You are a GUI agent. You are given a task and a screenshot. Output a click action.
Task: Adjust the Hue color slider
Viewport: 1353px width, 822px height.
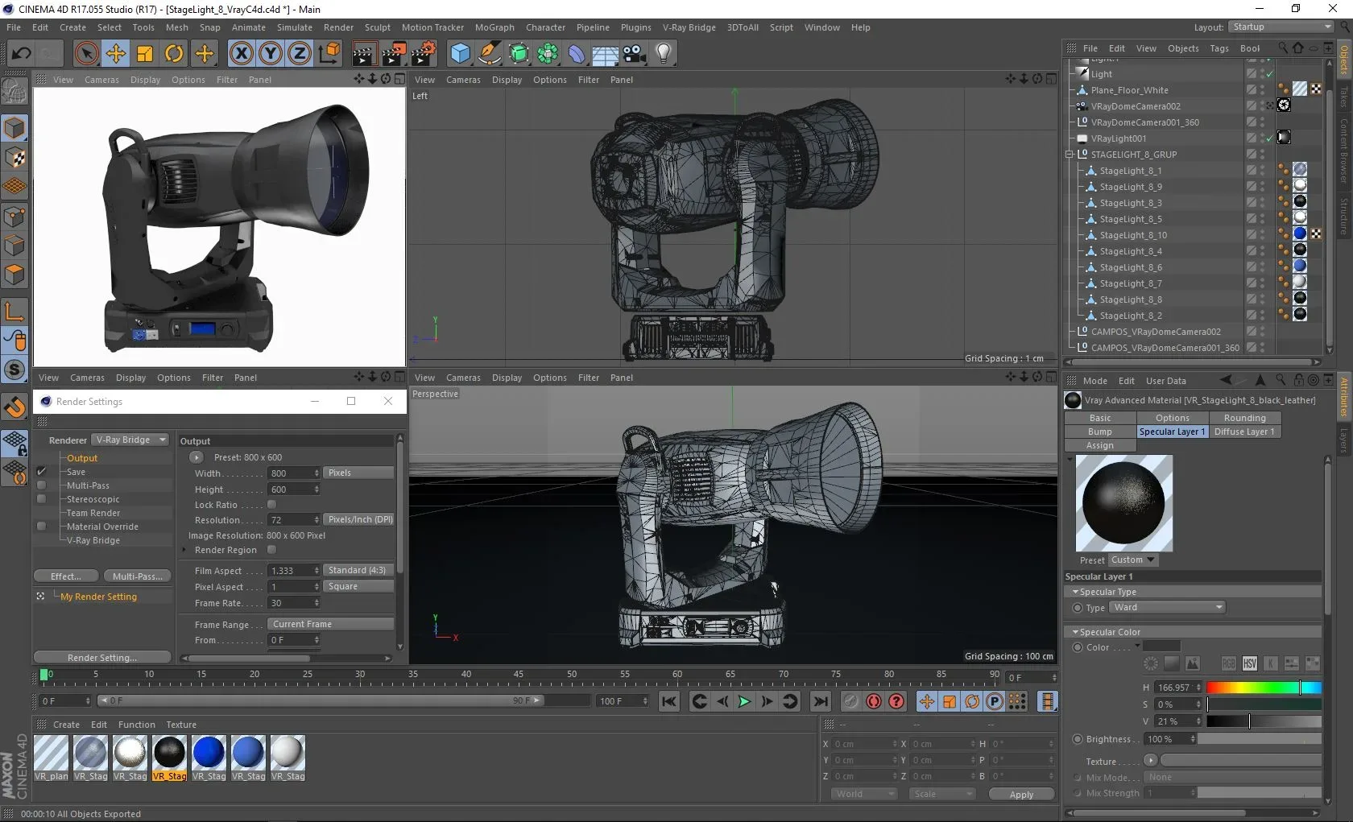tap(1264, 688)
